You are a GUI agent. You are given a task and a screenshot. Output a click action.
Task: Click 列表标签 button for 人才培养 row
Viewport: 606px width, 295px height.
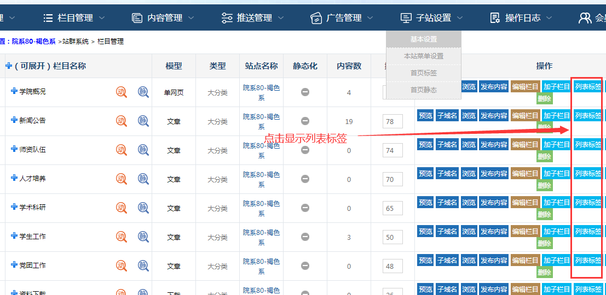588,174
